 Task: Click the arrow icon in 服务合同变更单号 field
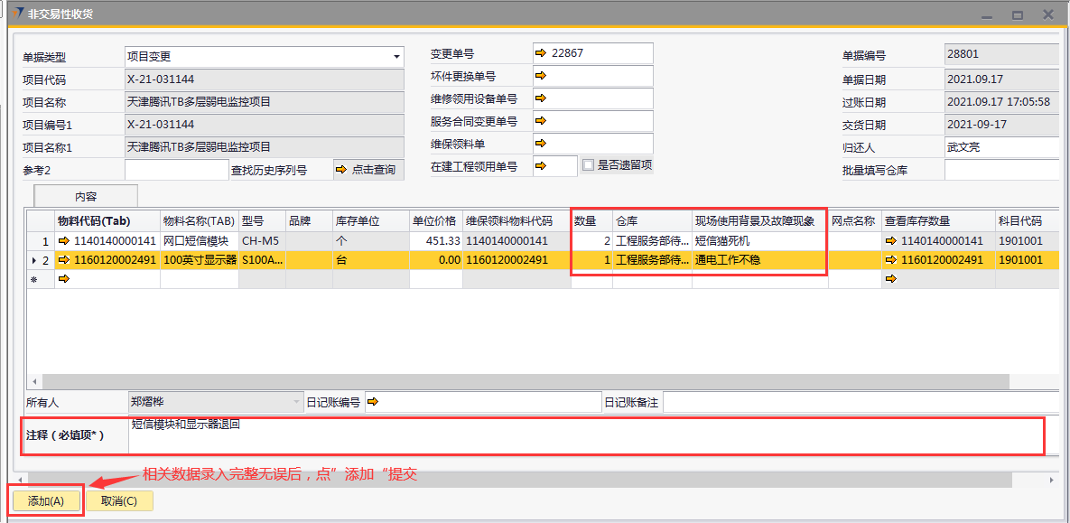[x=541, y=121]
